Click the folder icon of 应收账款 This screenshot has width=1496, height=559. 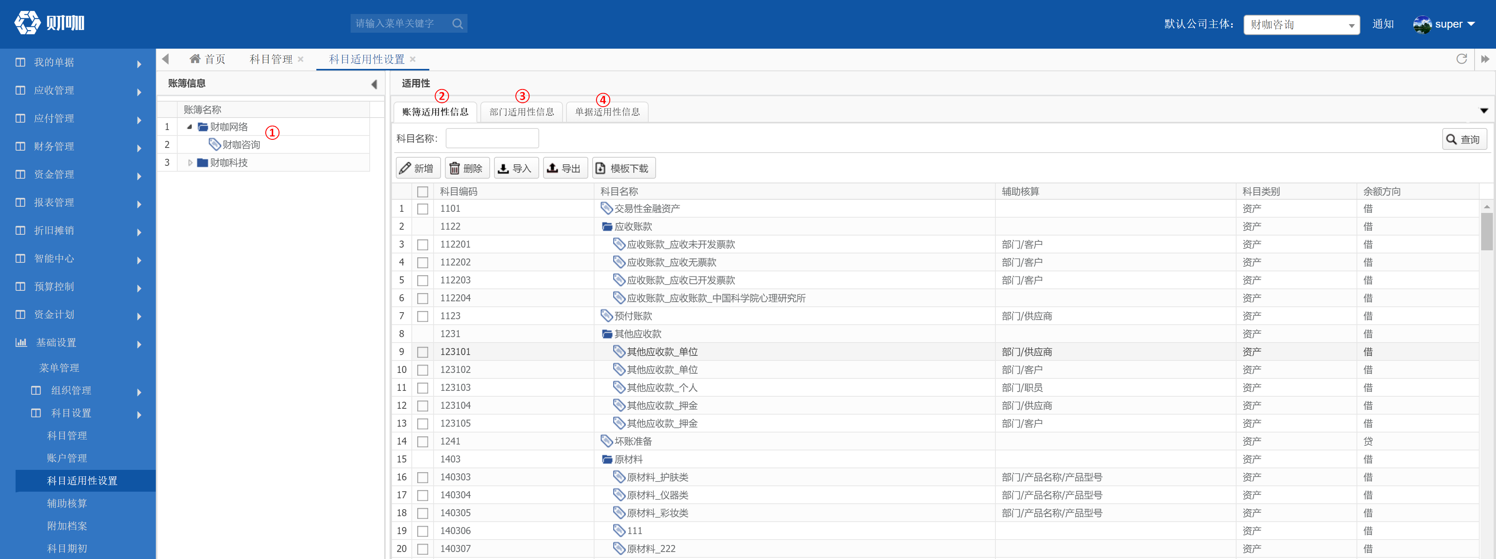607,227
